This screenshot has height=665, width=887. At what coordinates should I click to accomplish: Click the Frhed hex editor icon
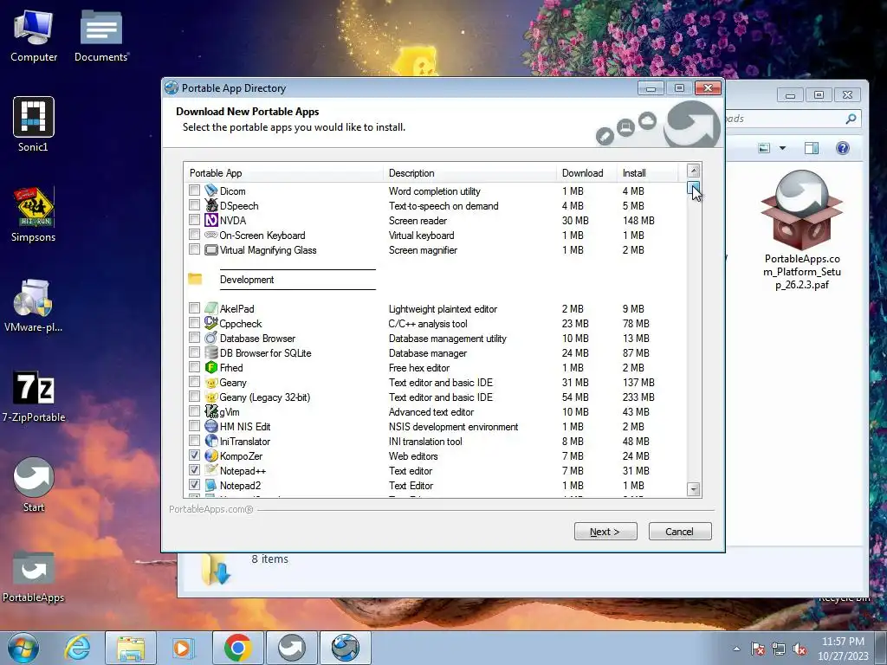click(211, 367)
